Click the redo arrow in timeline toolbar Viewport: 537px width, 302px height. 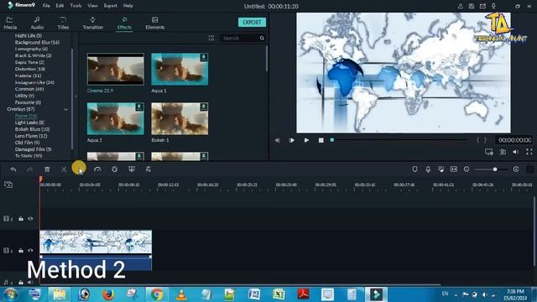point(30,169)
